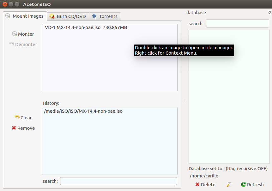Focus the database search field
This screenshot has height=191, width=272.
click(238, 24)
